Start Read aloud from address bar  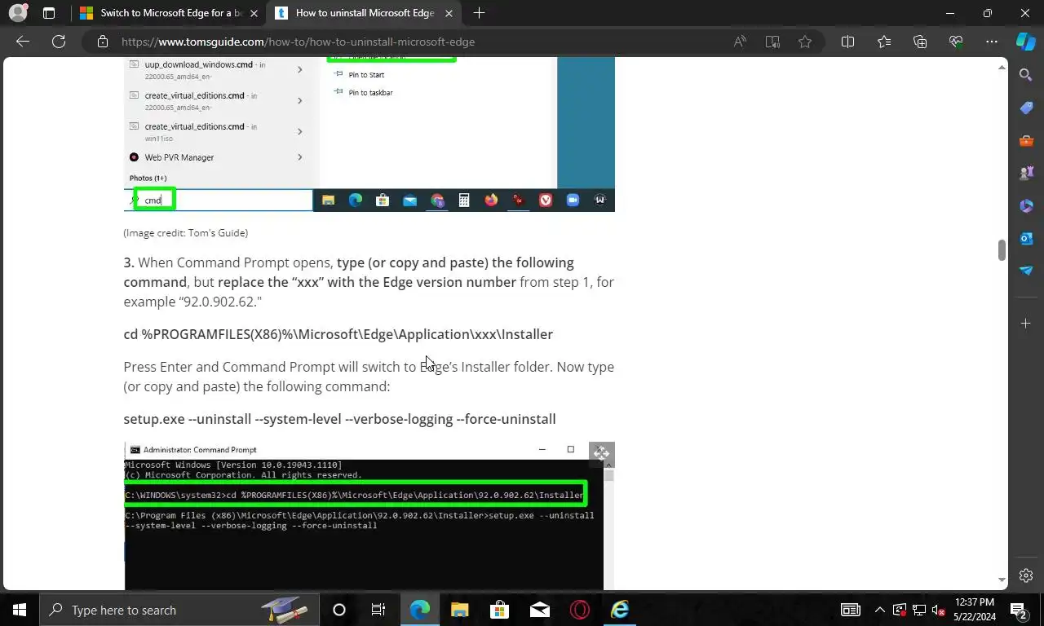[x=740, y=42]
